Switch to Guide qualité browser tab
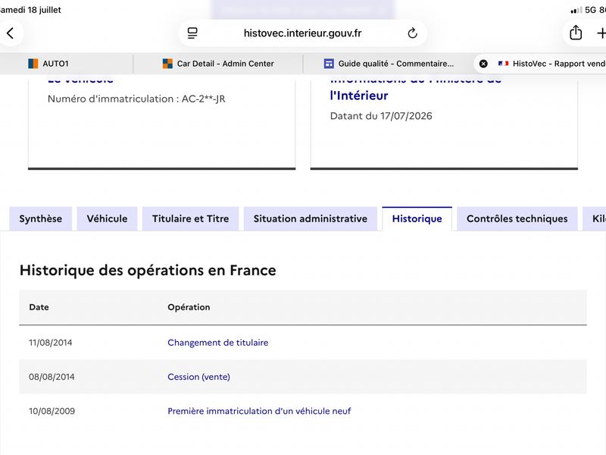 [x=389, y=64]
